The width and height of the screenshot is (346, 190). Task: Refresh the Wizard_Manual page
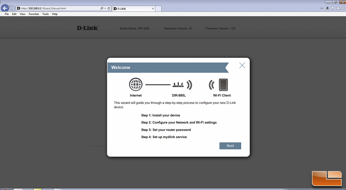click(x=109, y=8)
